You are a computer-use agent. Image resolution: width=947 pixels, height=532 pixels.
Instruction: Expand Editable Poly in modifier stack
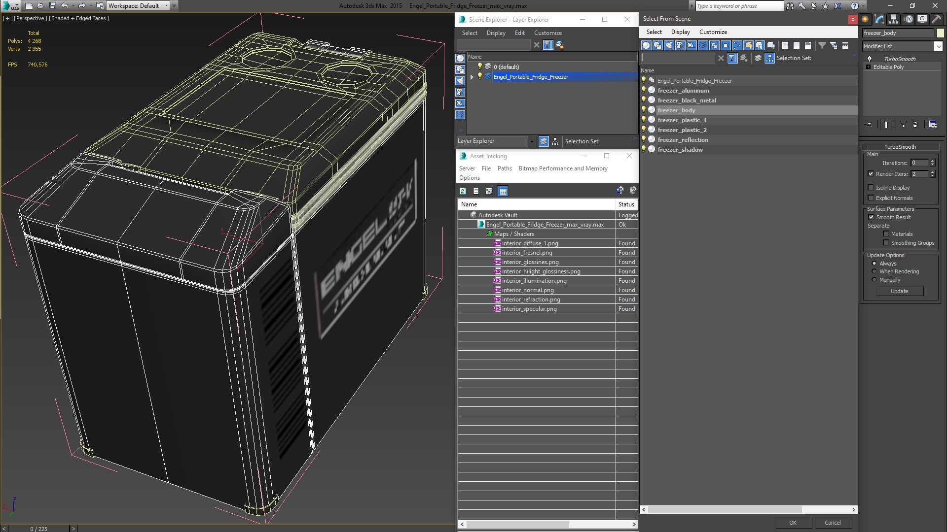868,67
